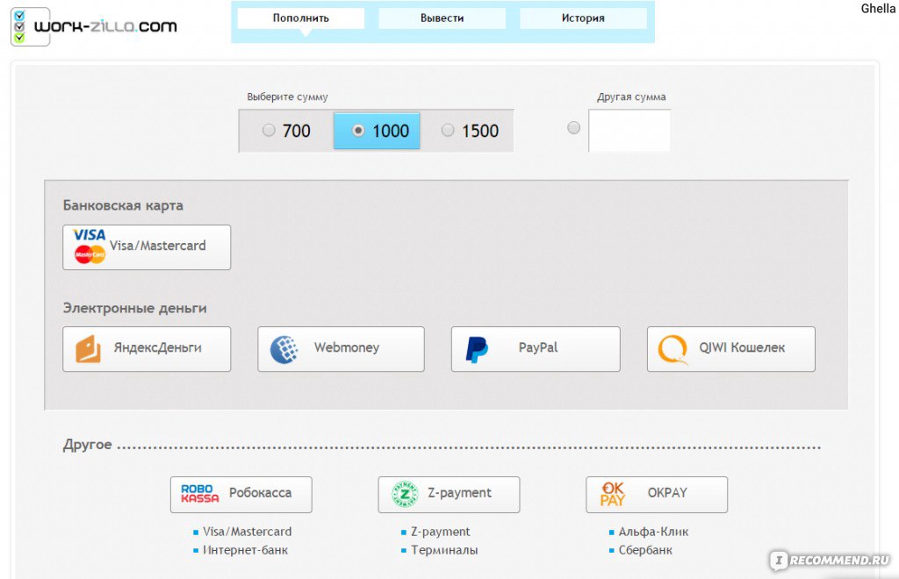
Task: Click the PayPal logo icon
Action: click(x=477, y=349)
